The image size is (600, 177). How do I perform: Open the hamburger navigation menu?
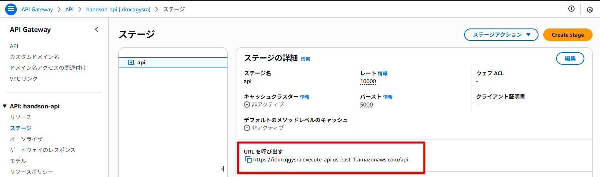11,9
